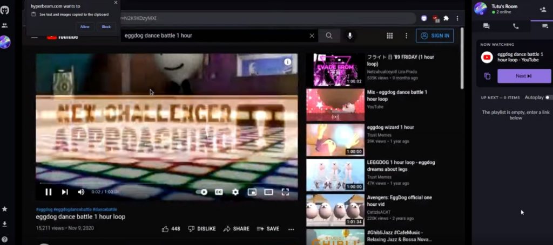Open eggdog wizard 1 hour title

pyautogui.click(x=390, y=127)
